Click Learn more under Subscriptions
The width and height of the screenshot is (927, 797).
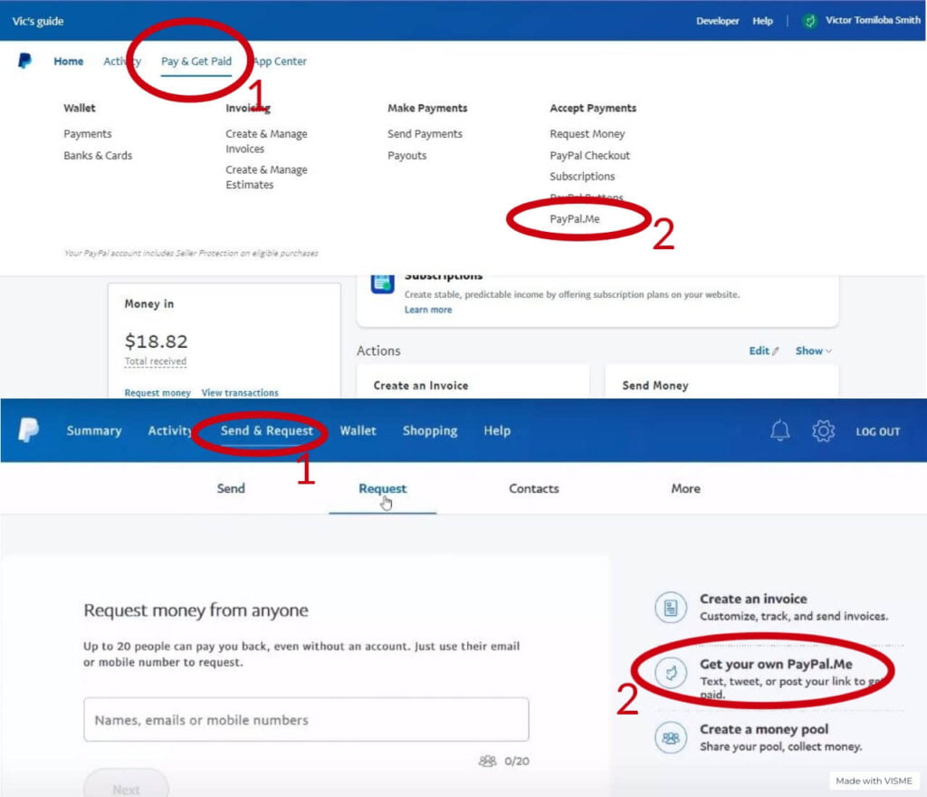pos(428,310)
